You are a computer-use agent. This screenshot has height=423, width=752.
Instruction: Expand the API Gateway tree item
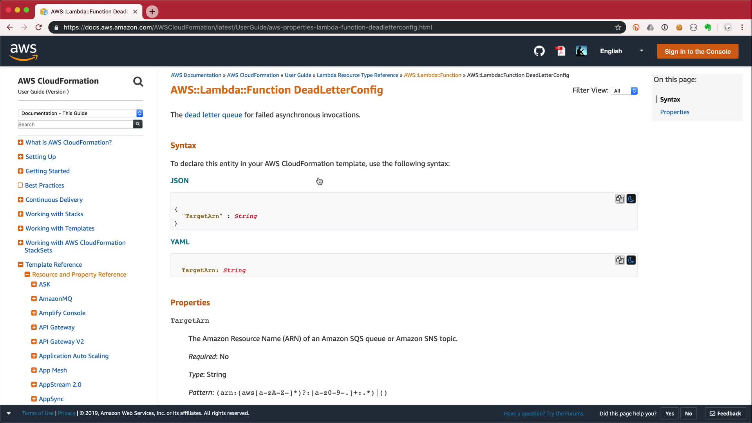point(34,327)
